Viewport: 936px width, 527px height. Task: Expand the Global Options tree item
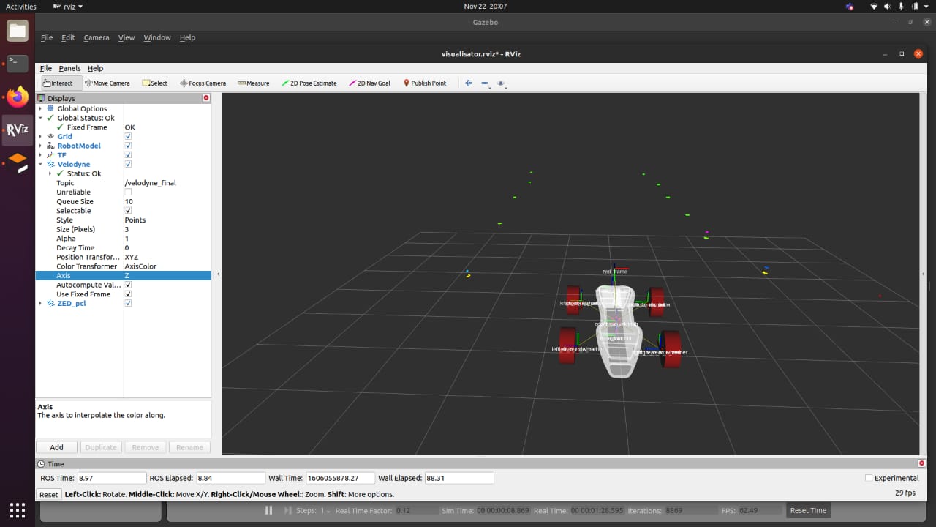point(41,108)
